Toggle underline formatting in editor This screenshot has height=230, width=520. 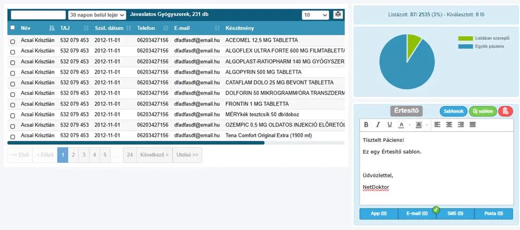[390, 125]
